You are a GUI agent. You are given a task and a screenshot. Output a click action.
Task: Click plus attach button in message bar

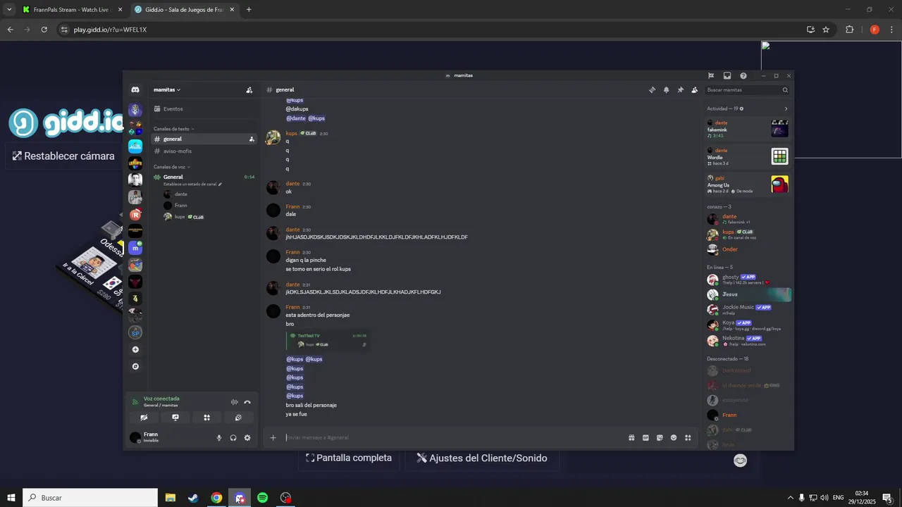coord(273,437)
